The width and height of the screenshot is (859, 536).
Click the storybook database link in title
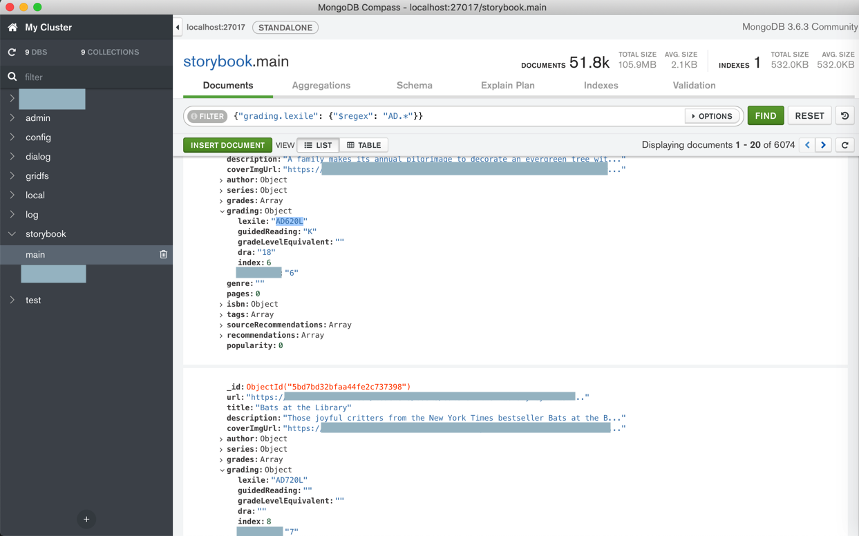(x=218, y=61)
